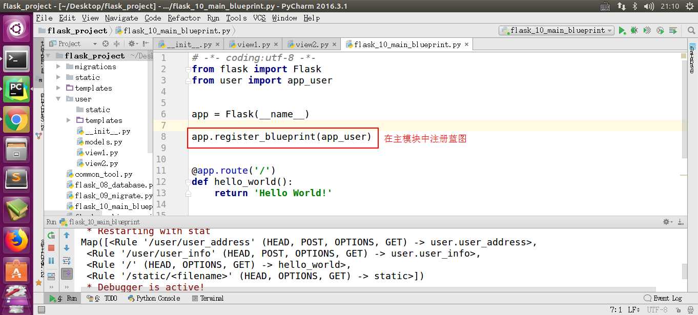Rerun flask_10_main_blueprint in Run panel

coord(51,236)
